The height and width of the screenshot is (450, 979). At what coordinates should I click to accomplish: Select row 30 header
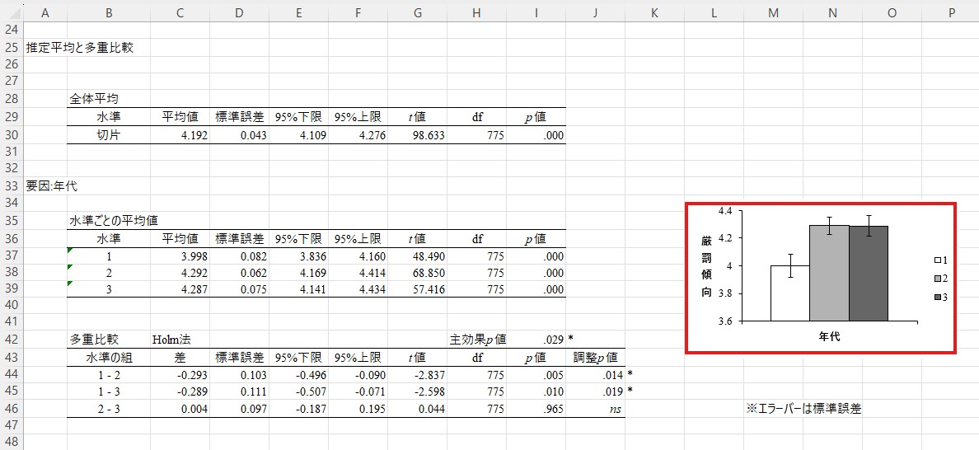point(11,135)
